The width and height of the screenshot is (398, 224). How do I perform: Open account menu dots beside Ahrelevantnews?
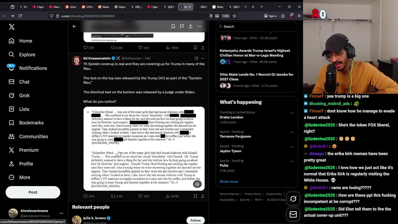coord(61,213)
